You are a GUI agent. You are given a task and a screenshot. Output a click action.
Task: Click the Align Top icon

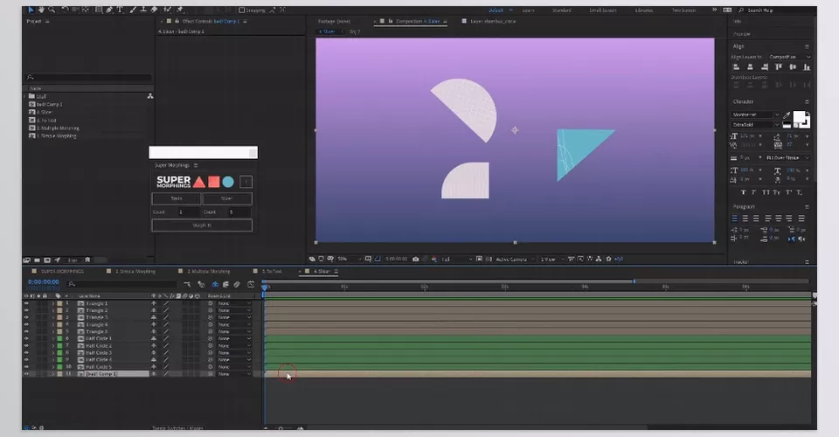tap(779, 66)
